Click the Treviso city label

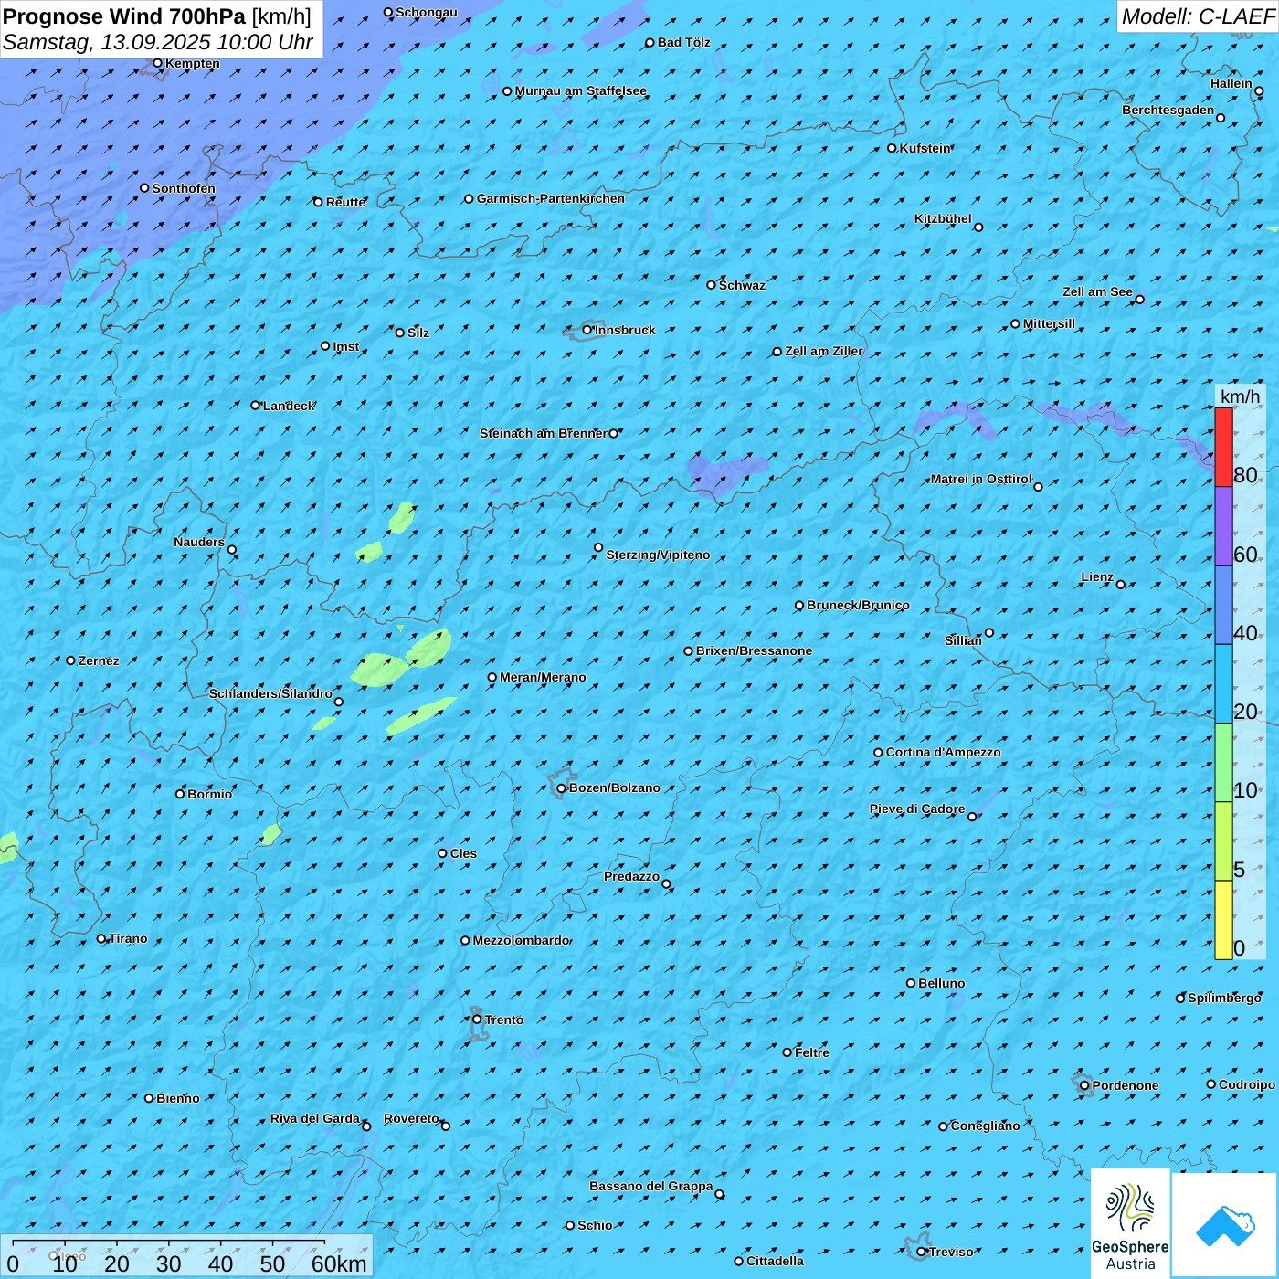point(950,1252)
